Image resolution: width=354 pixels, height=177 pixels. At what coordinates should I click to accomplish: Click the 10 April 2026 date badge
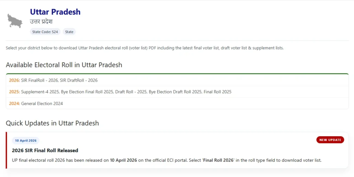point(26,140)
